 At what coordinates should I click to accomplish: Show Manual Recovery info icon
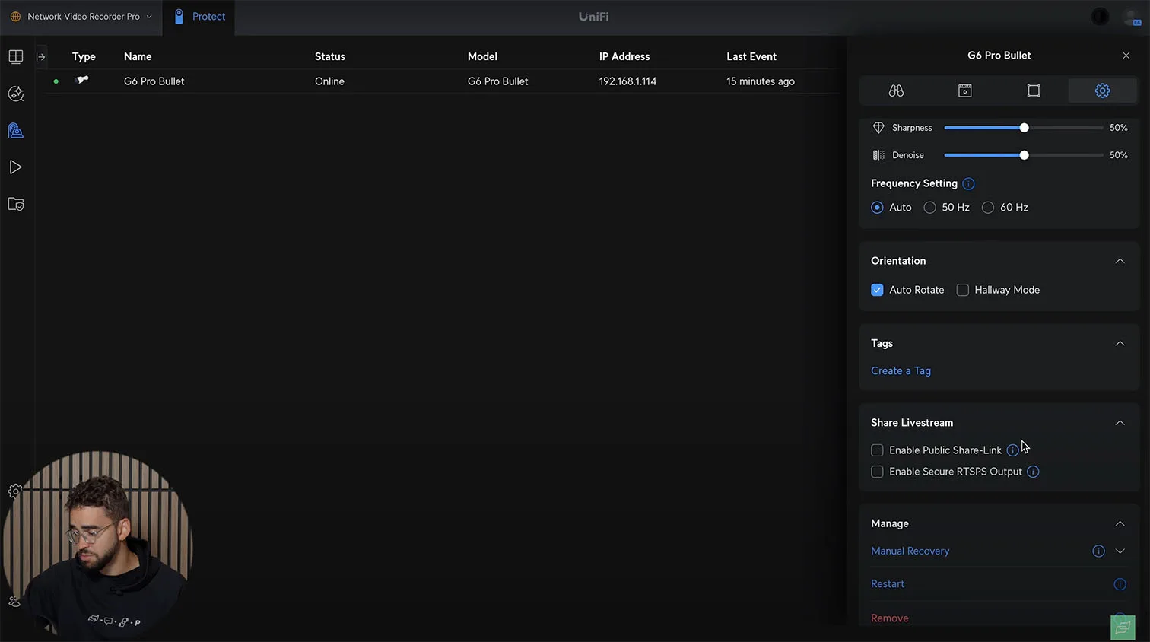click(1098, 551)
